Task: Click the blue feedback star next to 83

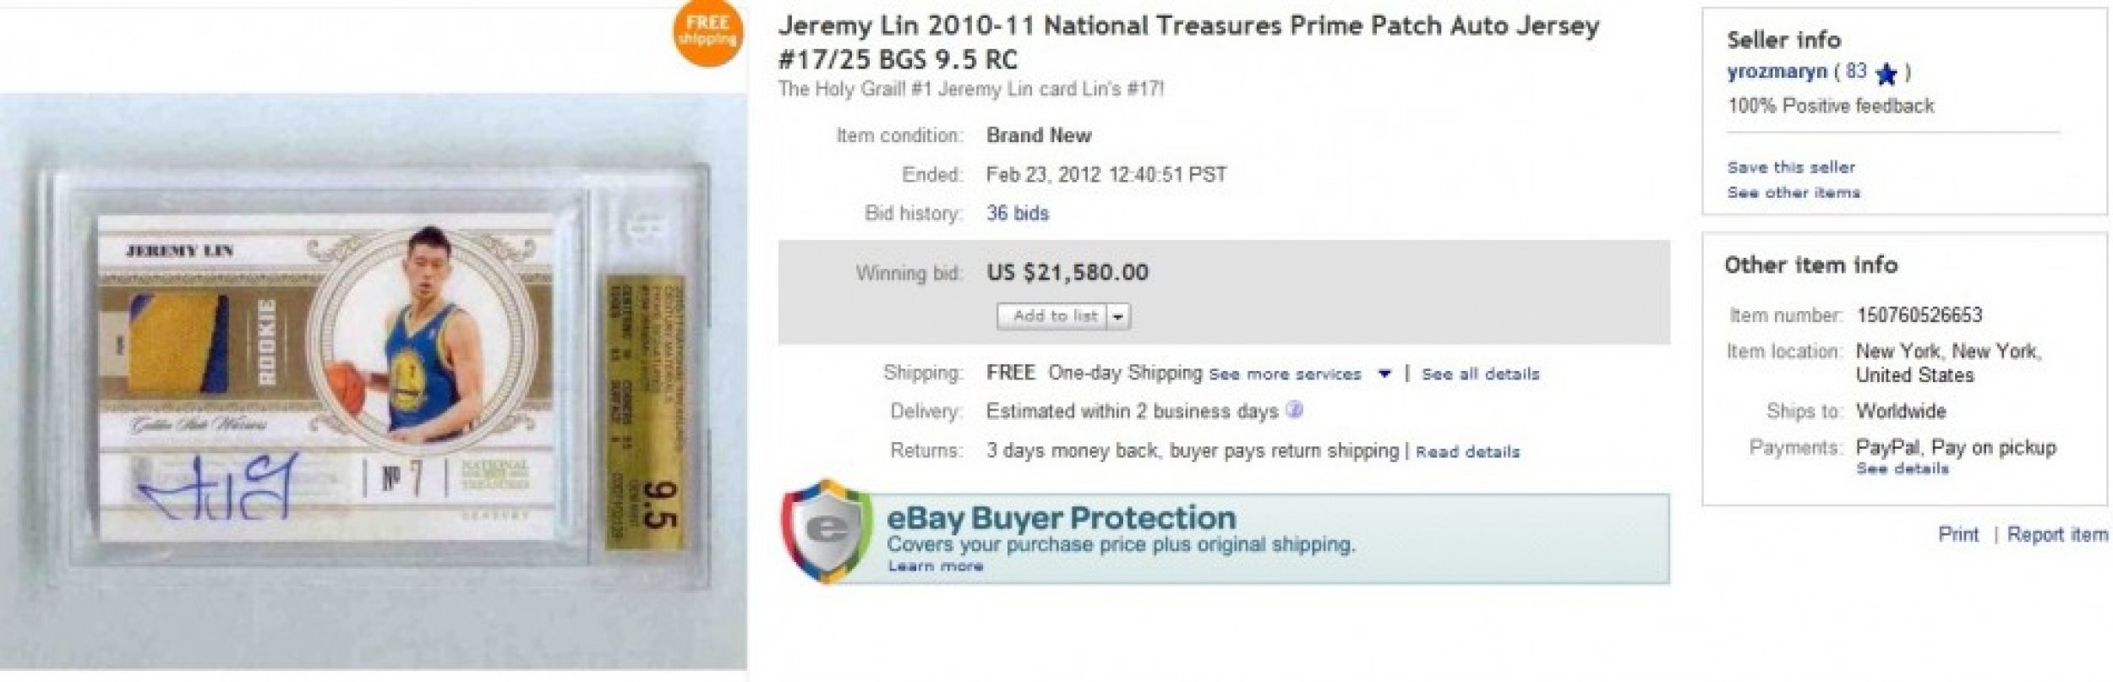Action: 1888,74
